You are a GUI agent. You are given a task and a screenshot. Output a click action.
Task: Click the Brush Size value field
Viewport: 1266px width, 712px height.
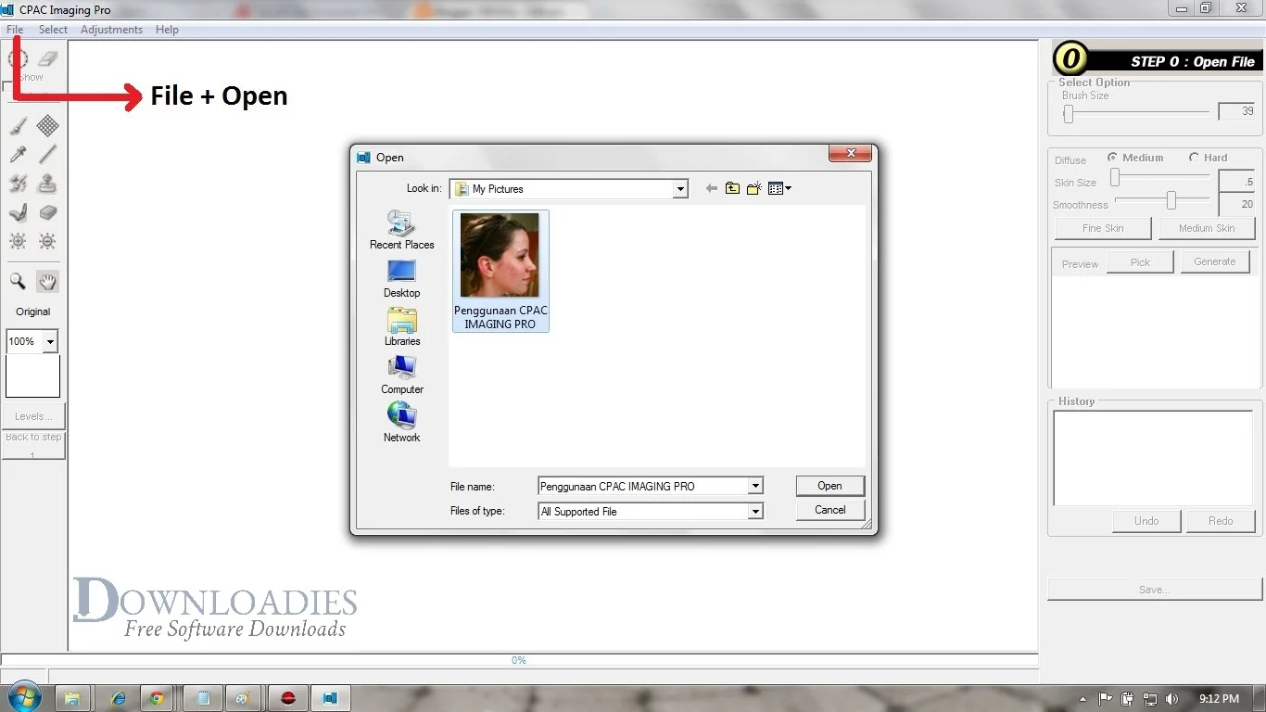(1236, 111)
